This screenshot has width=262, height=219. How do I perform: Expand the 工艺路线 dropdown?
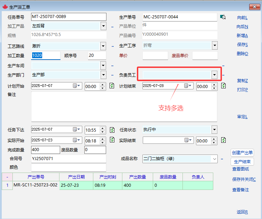coord(103,46)
